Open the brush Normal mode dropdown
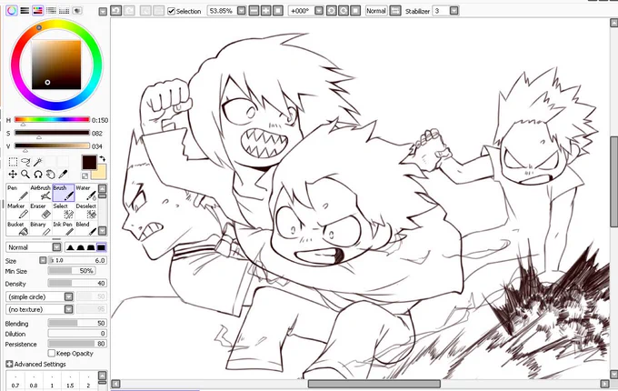This screenshot has height=391, width=618. [56, 247]
